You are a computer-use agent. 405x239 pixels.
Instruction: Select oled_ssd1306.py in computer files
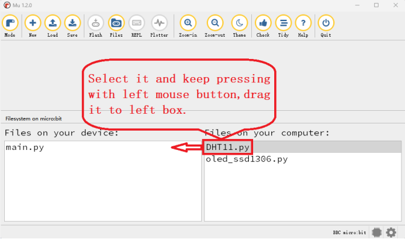(x=303, y=159)
